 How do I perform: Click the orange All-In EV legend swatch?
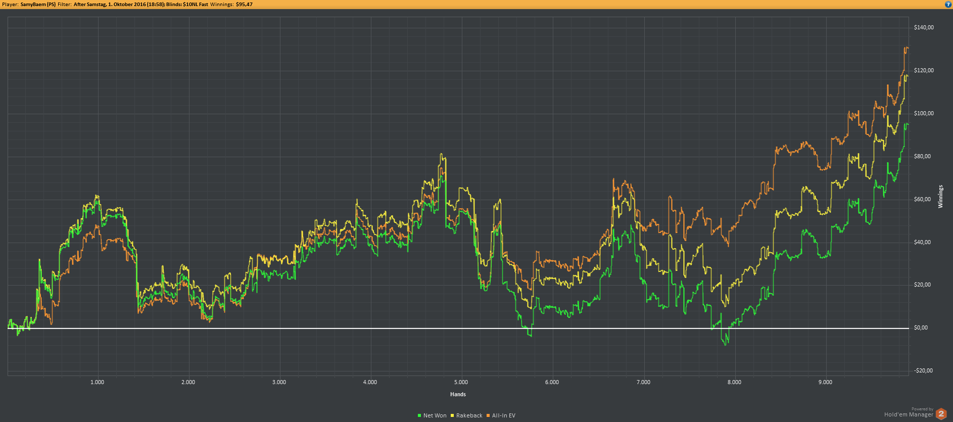(488, 415)
